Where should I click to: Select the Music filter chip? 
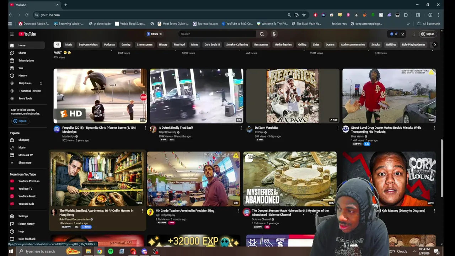(x=69, y=44)
